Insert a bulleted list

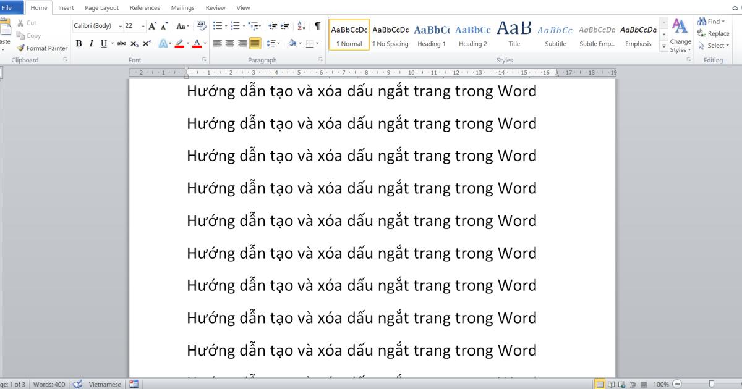pyautogui.click(x=218, y=26)
